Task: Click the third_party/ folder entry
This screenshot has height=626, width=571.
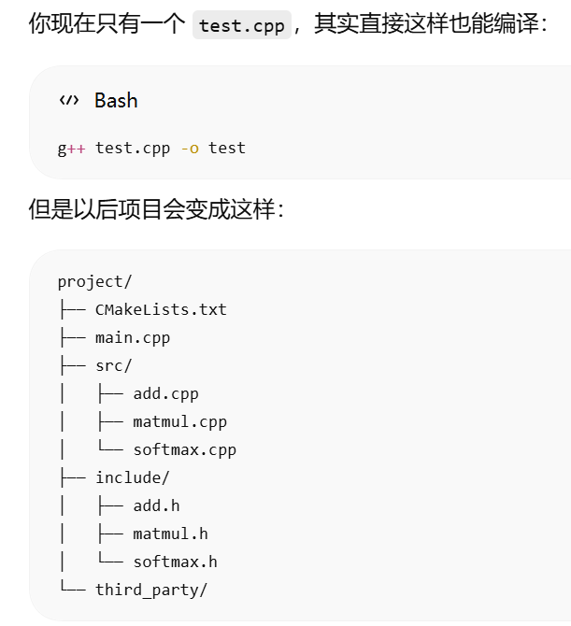Action: [x=151, y=590]
